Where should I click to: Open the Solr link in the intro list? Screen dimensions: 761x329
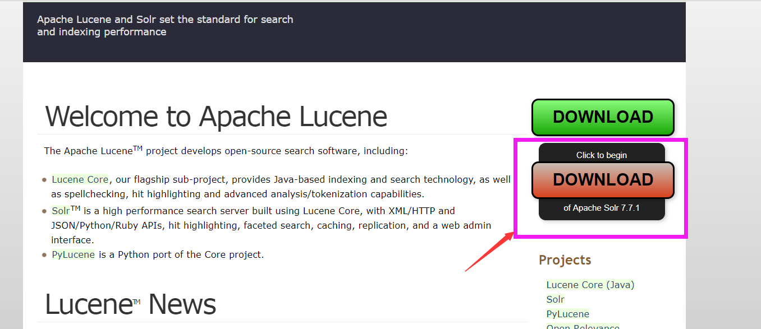(61, 211)
